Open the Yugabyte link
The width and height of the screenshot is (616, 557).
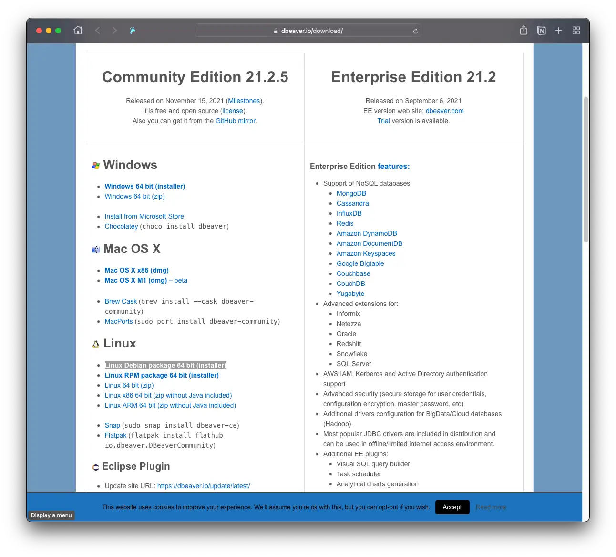[350, 294]
